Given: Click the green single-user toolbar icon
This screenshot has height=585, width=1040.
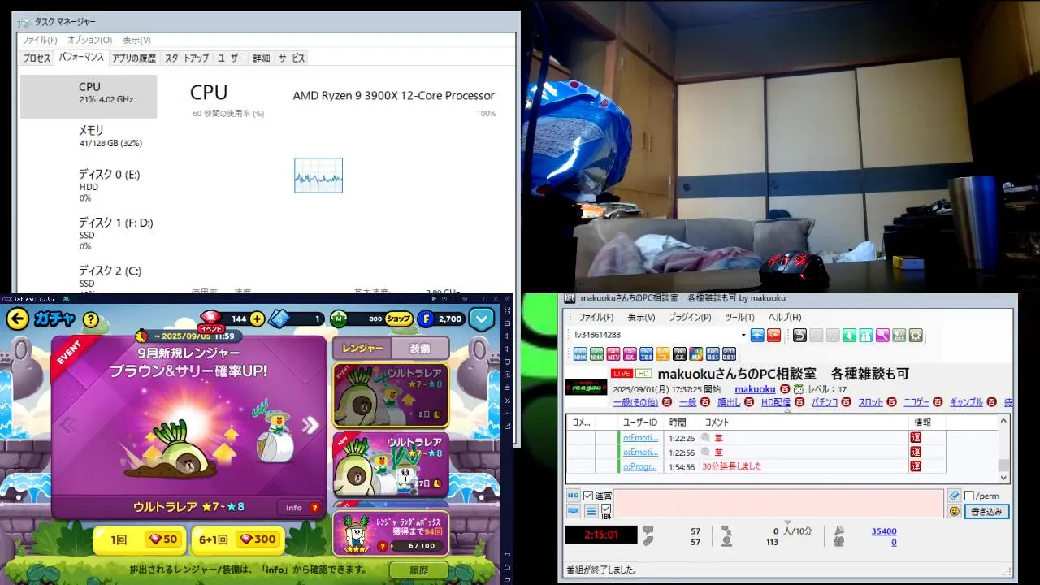Looking at the screenshot, I should (x=849, y=335).
